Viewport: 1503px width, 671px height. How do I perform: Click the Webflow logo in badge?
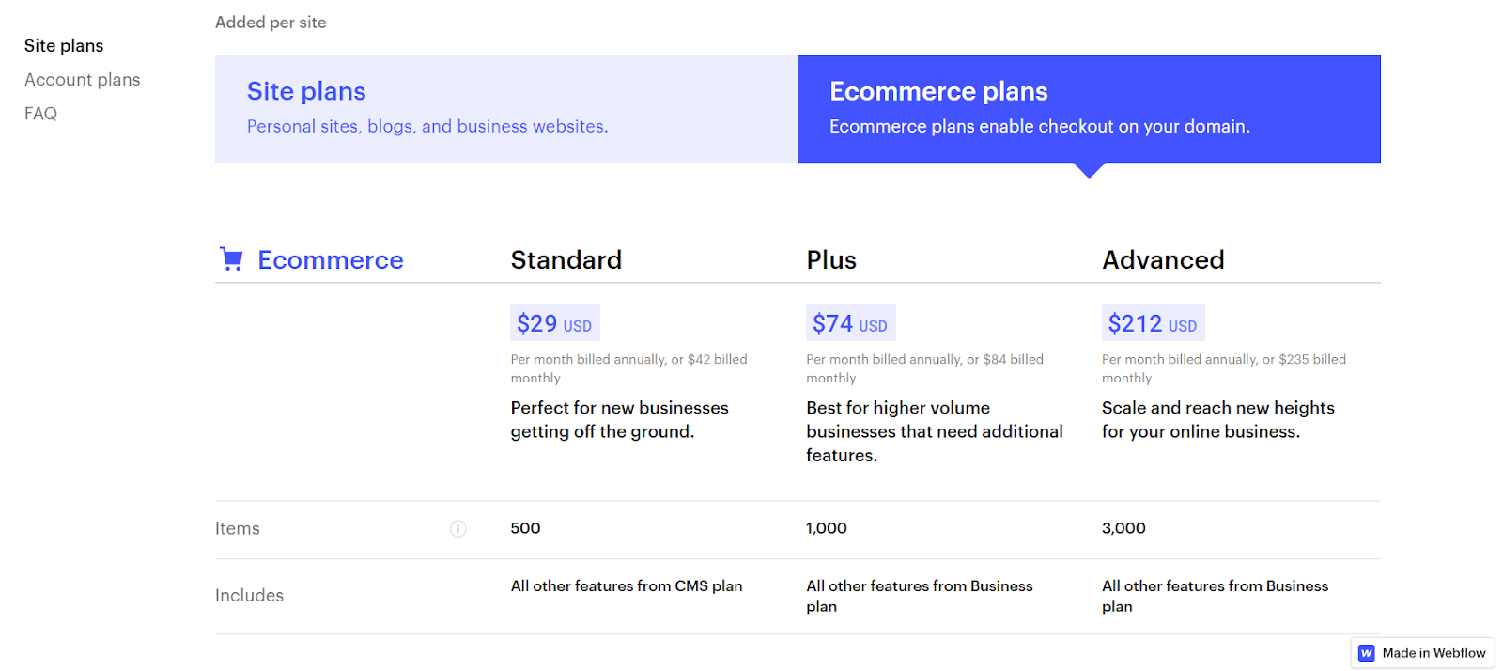coord(1367,653)
